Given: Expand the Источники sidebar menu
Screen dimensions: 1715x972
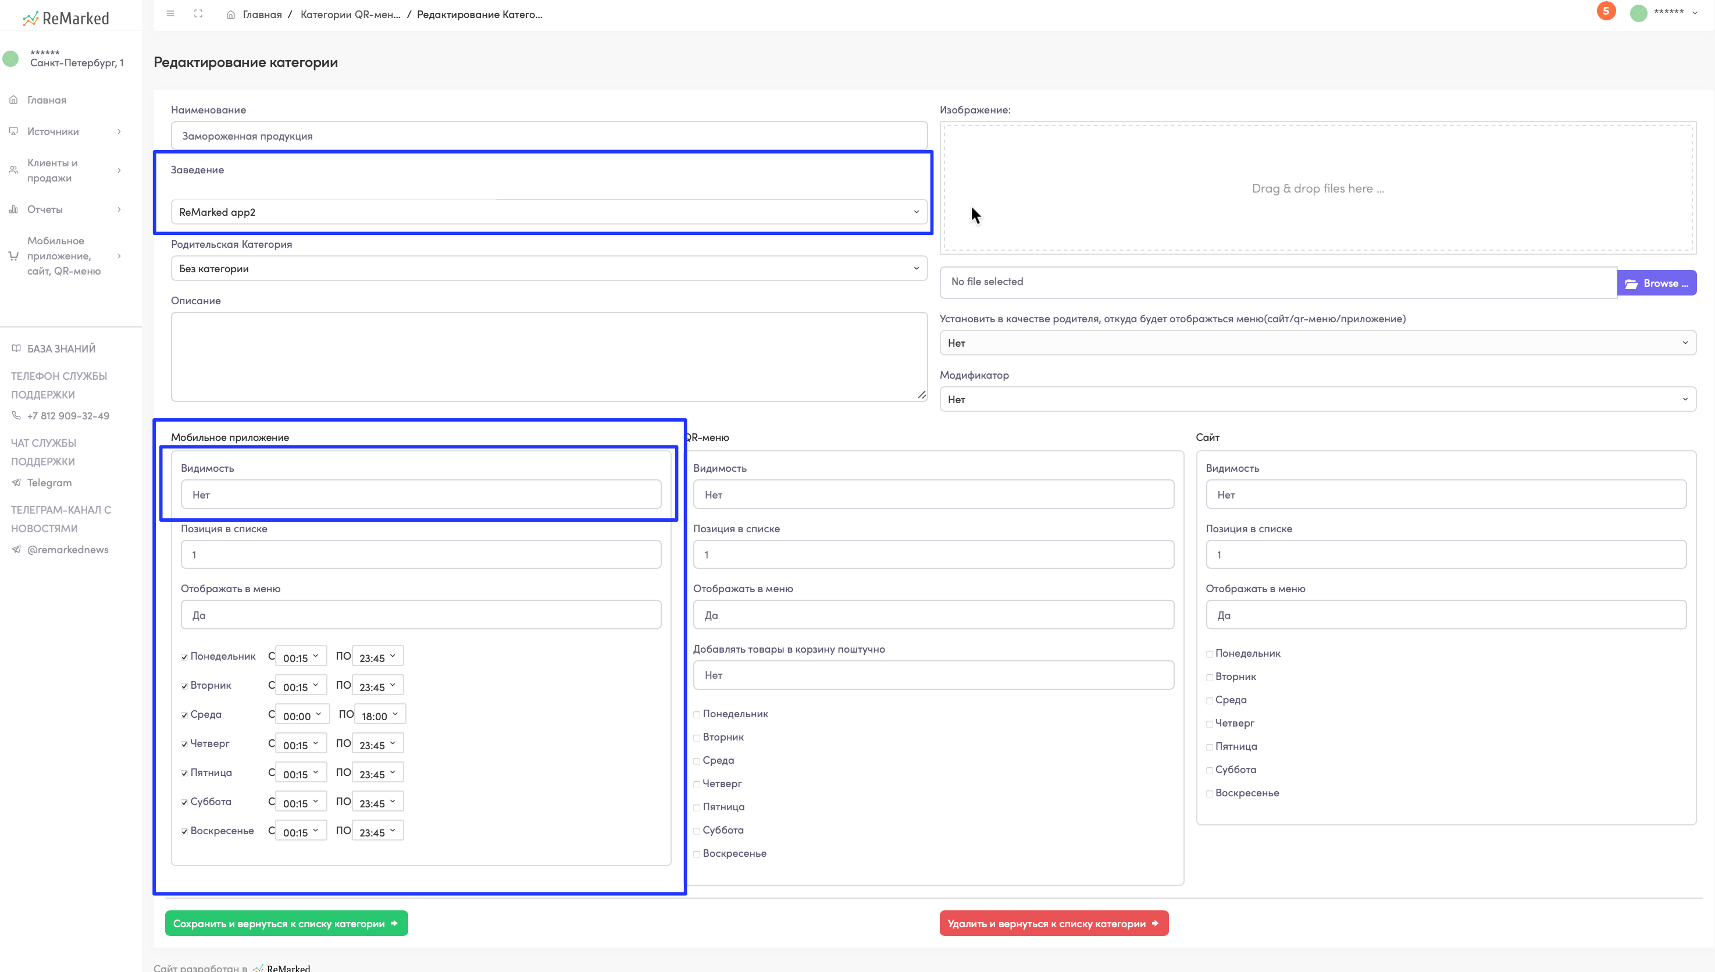Looking at the screenshot, I should (x=65, y=131).
